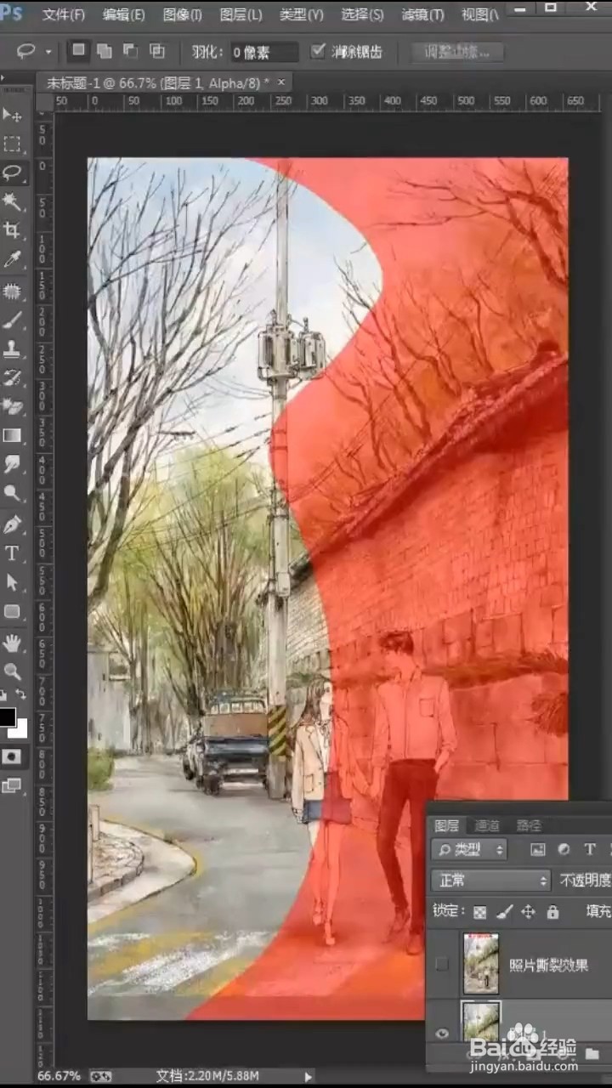Open the 类型(Y) menu

302,14
